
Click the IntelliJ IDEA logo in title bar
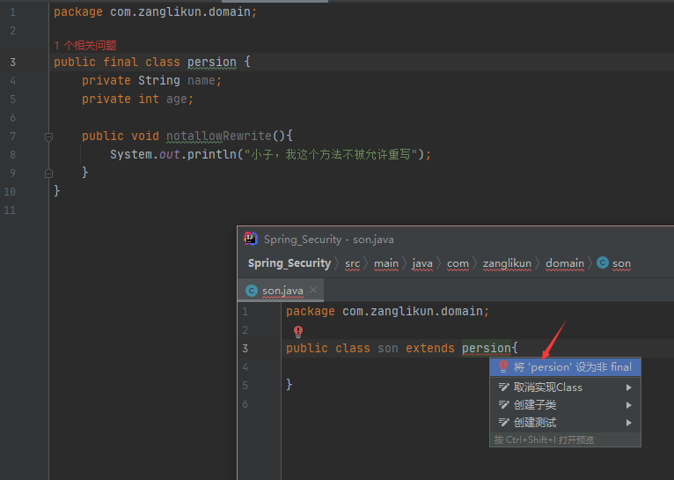coord(251,239)
